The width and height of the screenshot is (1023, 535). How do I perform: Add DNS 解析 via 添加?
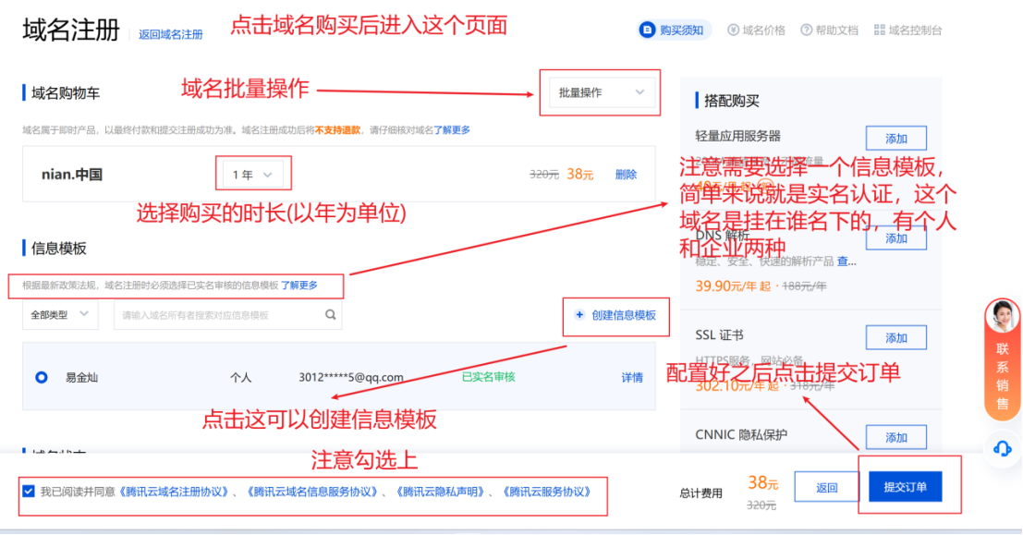[896, 238]
